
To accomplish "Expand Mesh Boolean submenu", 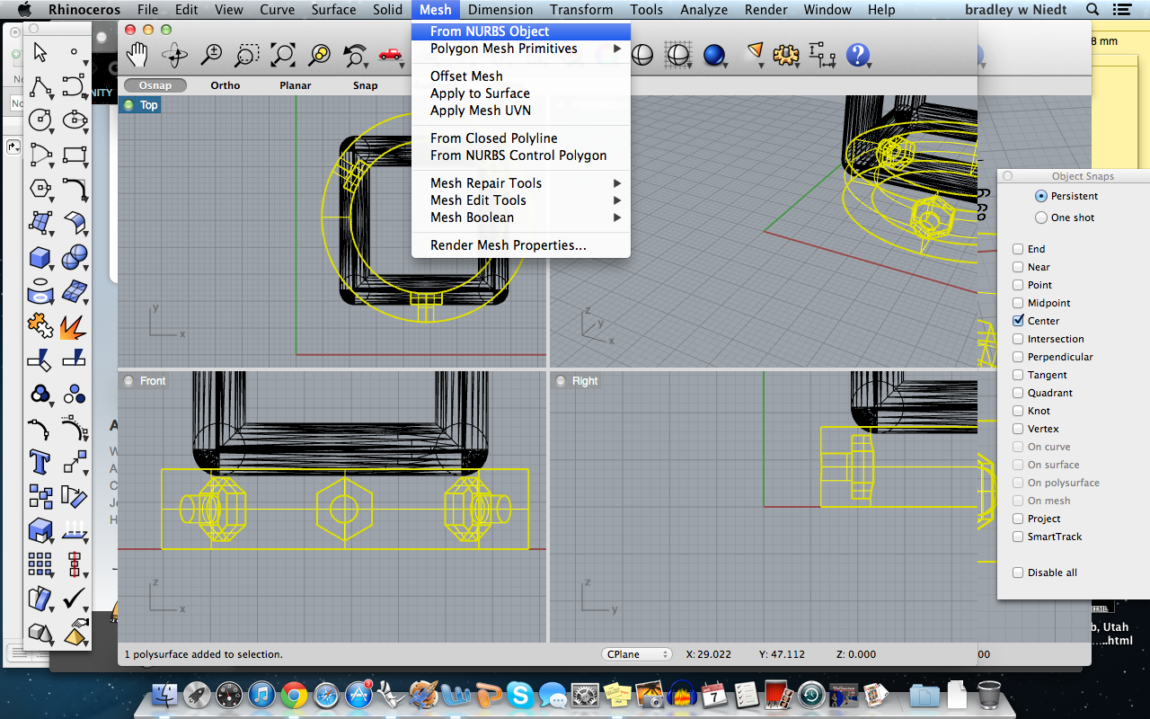I will pyautogui.click(x=521, y=217).
